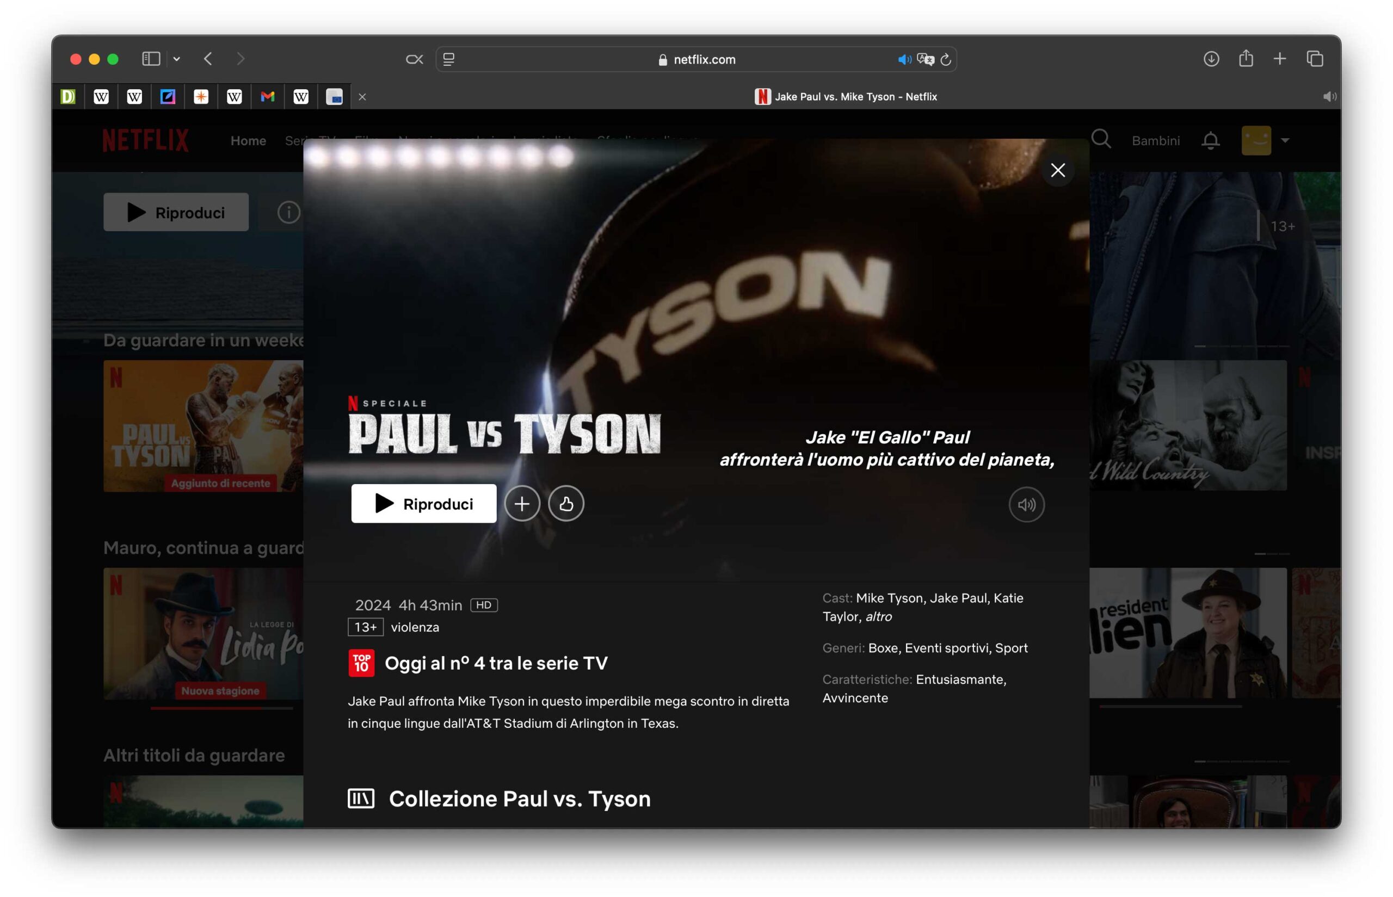This screenshot has height=897, width=1393.
Task: Click the Safari downloads icon
Action: coord(1211,59)
